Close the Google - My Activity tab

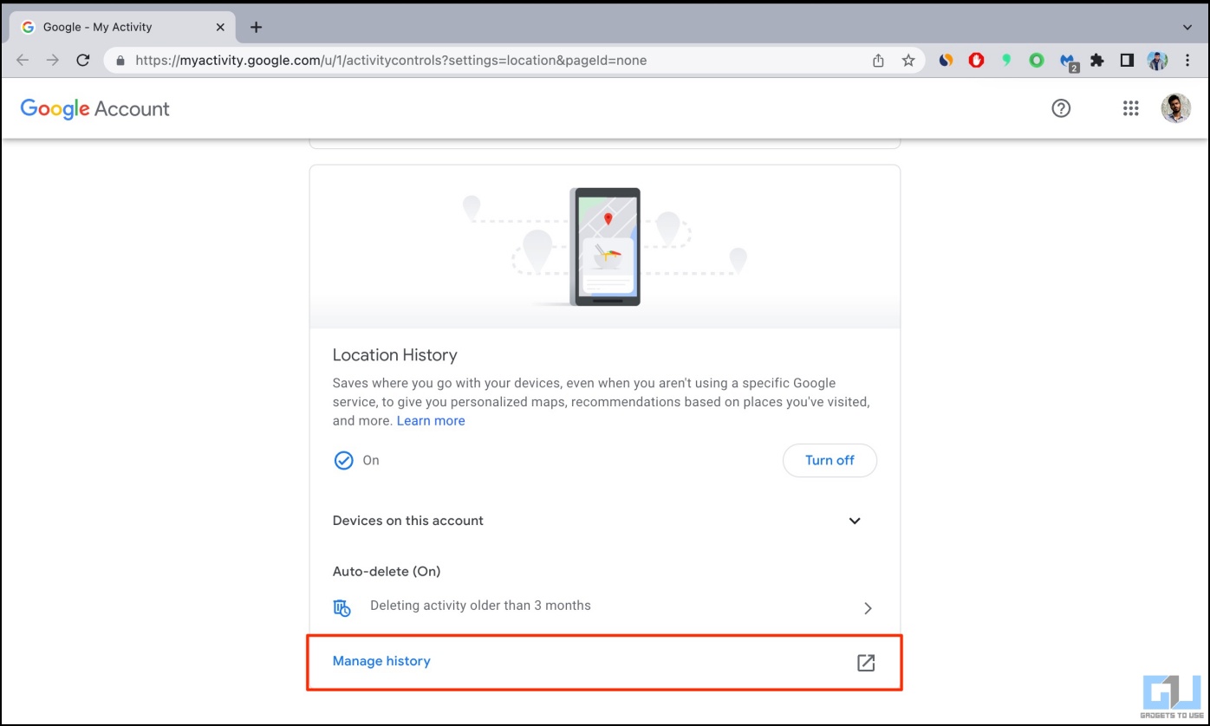tap(220, 27)
